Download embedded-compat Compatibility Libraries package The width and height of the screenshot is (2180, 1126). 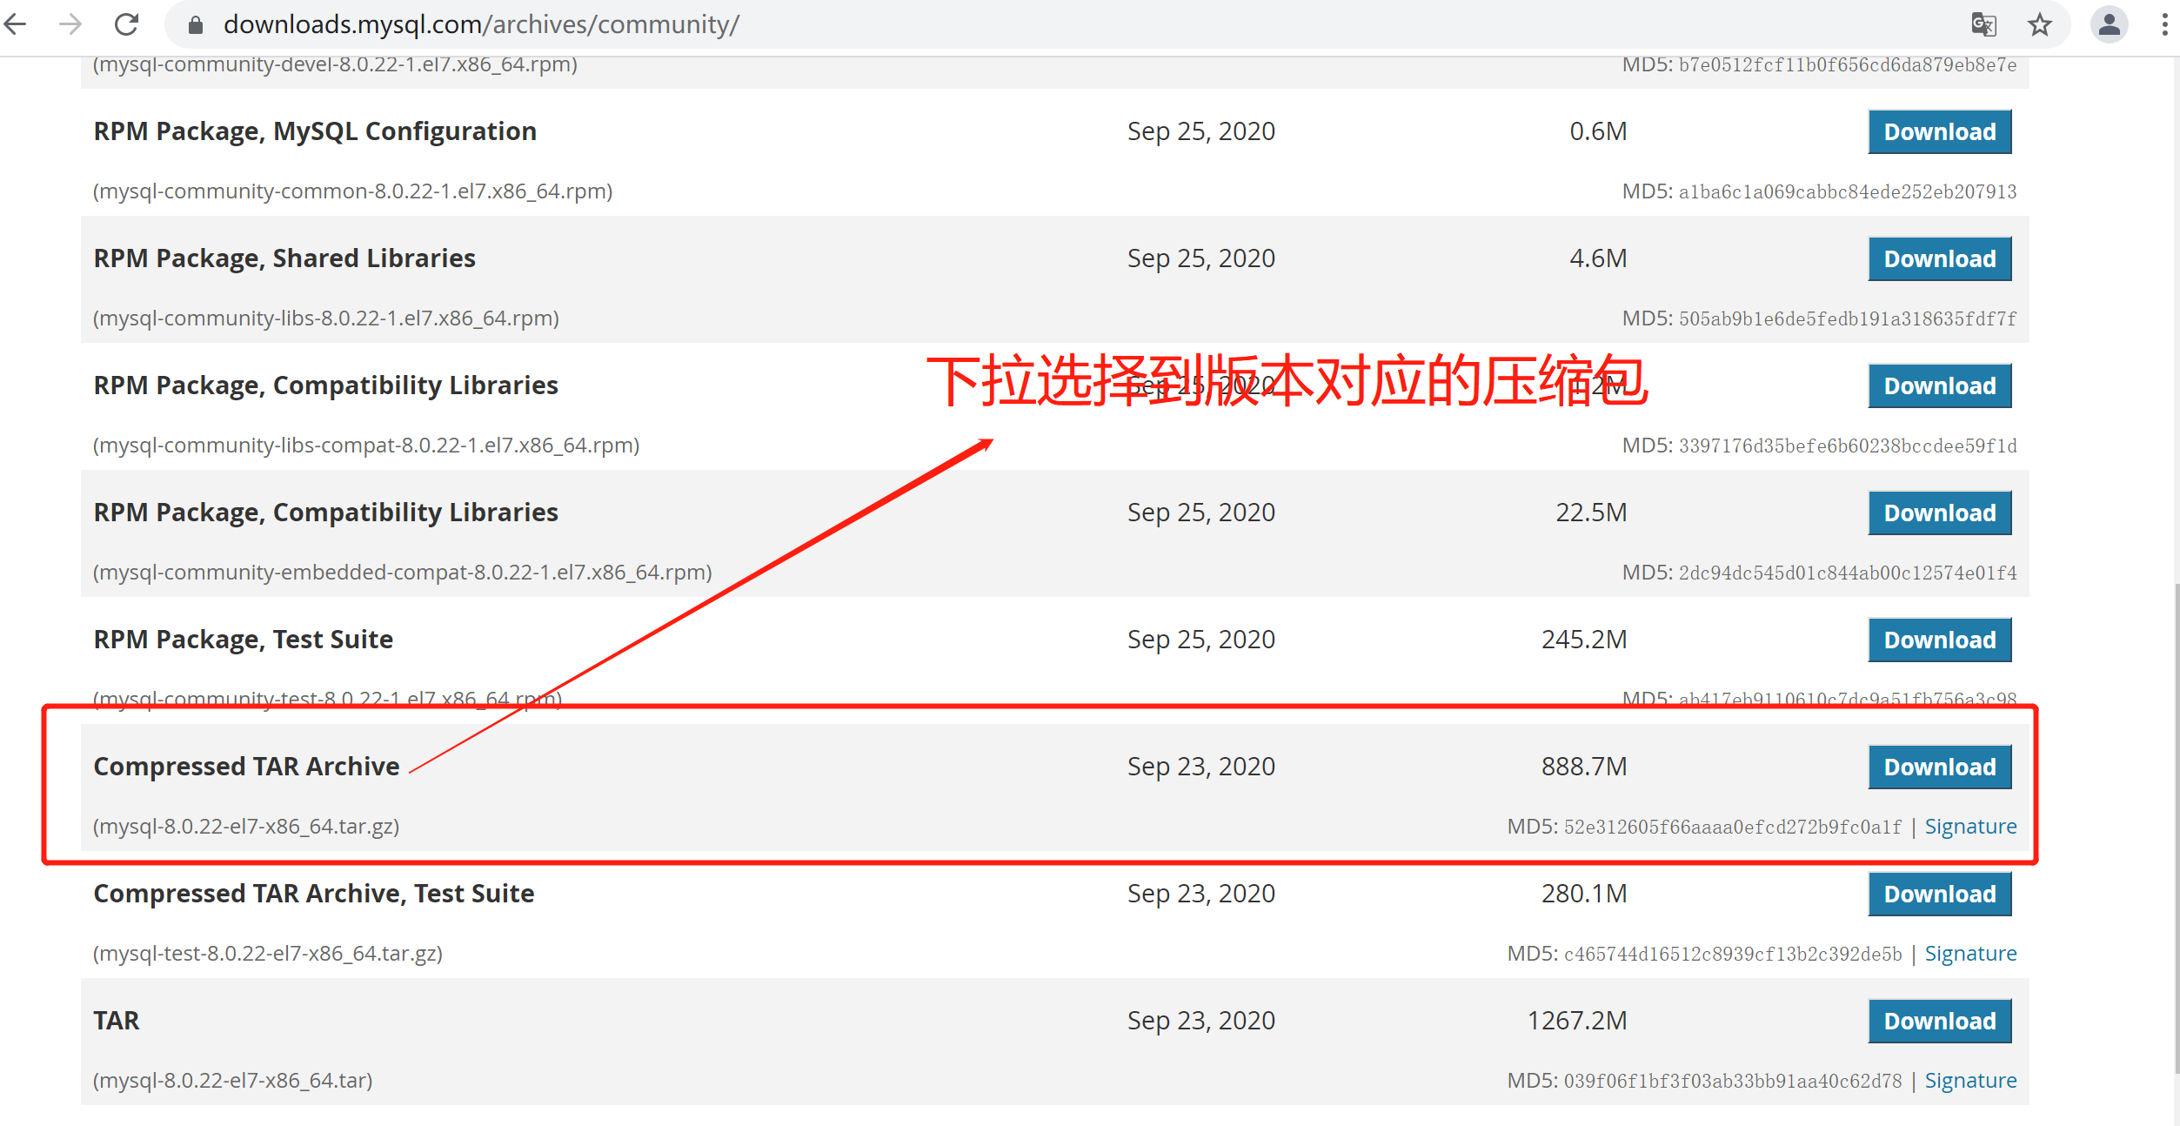pos(1939,513)
